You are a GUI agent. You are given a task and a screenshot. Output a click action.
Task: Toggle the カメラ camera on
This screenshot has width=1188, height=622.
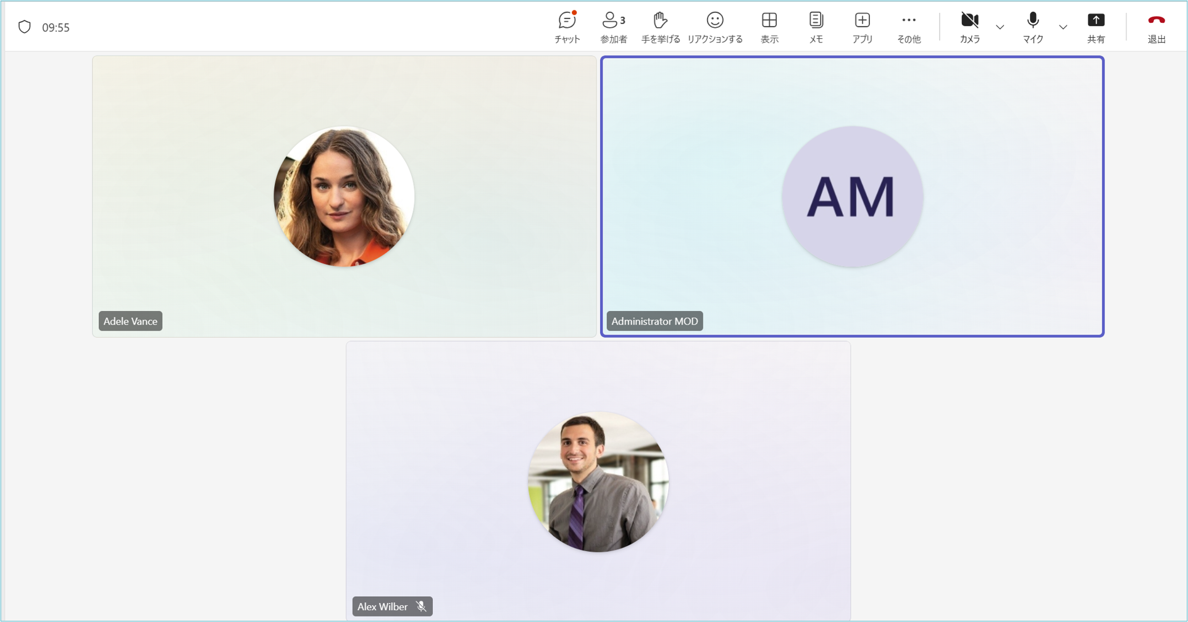click(x=969, y=27)
